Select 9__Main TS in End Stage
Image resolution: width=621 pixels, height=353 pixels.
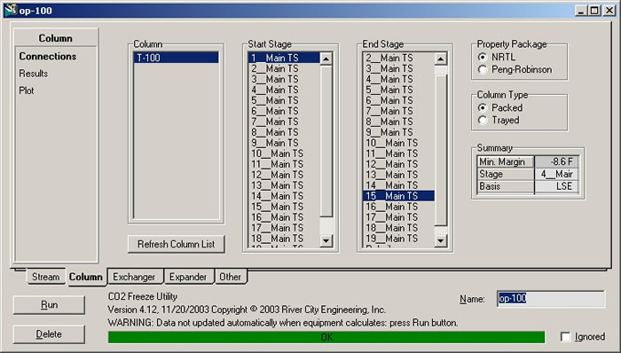point(398,132)
